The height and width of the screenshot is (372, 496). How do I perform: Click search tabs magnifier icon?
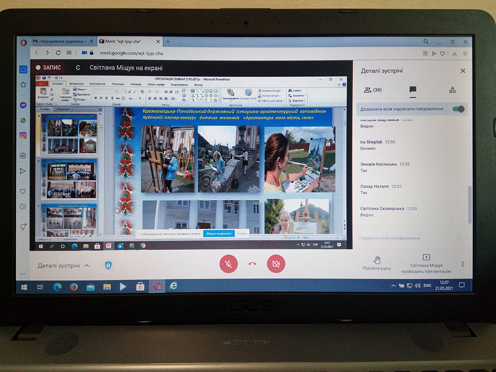(426, 42)
